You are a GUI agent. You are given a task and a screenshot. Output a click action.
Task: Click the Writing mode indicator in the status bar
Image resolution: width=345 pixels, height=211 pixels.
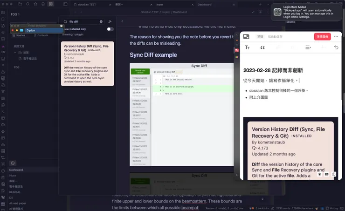point(332,208)
